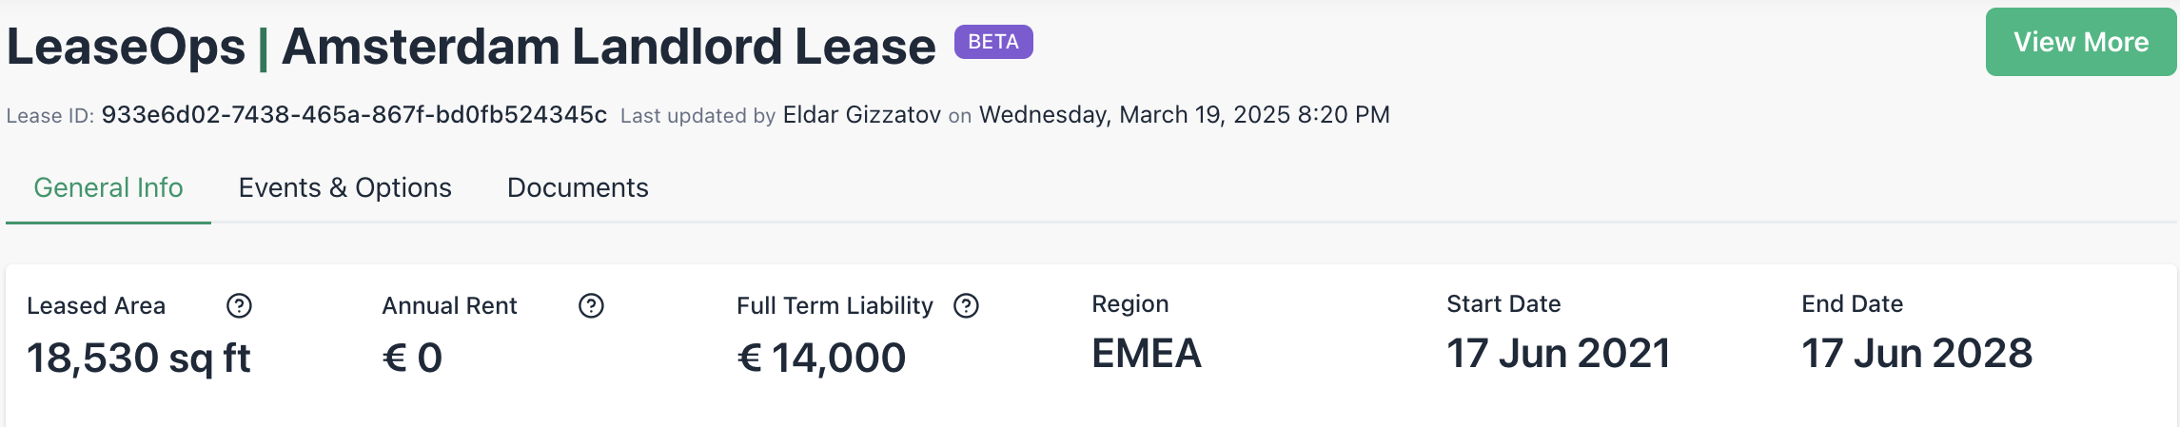This screenshot has height=427, width=2180.
Task: Open the Leased Area help icon
Action: [239, 305]
